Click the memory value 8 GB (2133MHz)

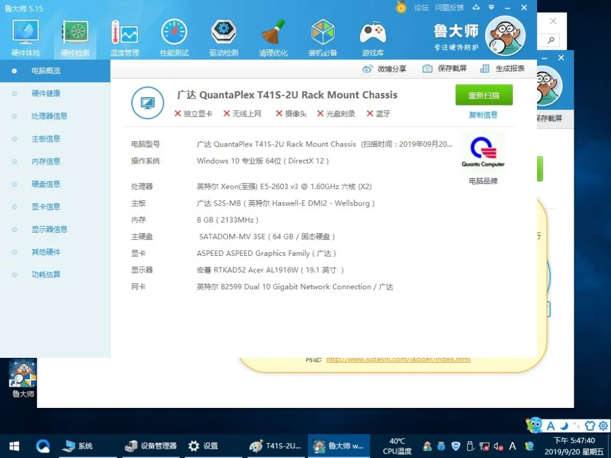pos(227,220)
